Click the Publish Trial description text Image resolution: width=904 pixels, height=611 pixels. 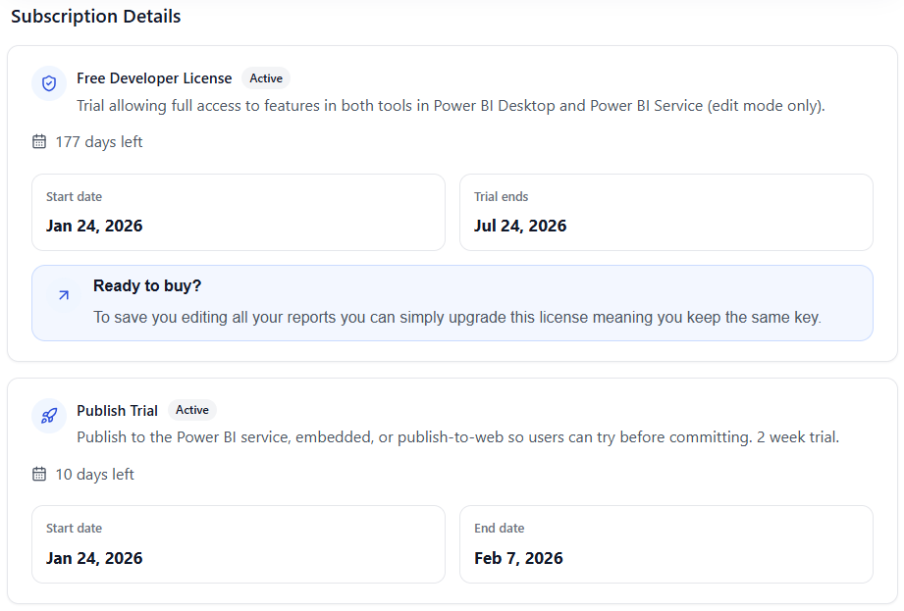(x=457, y=437)
